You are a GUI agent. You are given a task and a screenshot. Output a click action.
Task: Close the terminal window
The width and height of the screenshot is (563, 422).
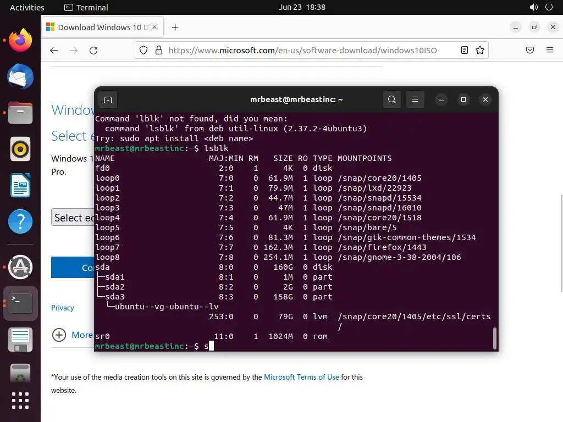click(x=485, y=100)
